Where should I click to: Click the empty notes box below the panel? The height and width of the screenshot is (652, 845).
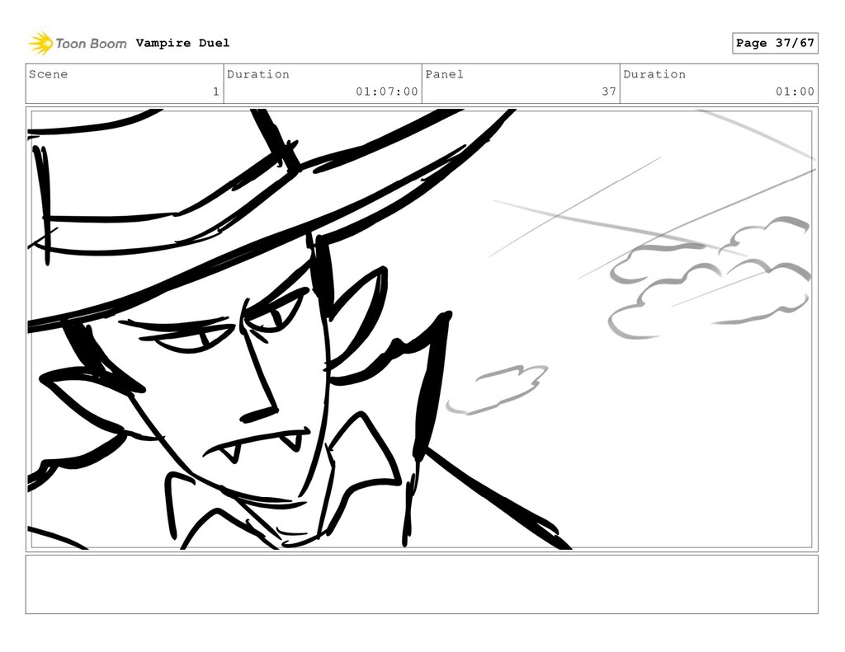coord(422,584)
